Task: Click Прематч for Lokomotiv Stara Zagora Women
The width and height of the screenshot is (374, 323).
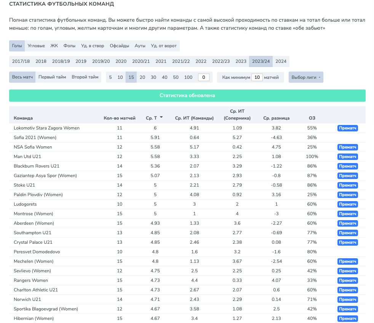Action: pyautogui.click(x=347, y=128)
